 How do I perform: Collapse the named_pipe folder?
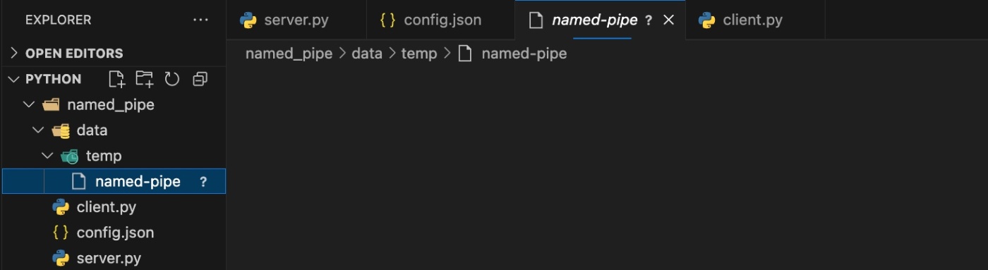pos(28,105)
